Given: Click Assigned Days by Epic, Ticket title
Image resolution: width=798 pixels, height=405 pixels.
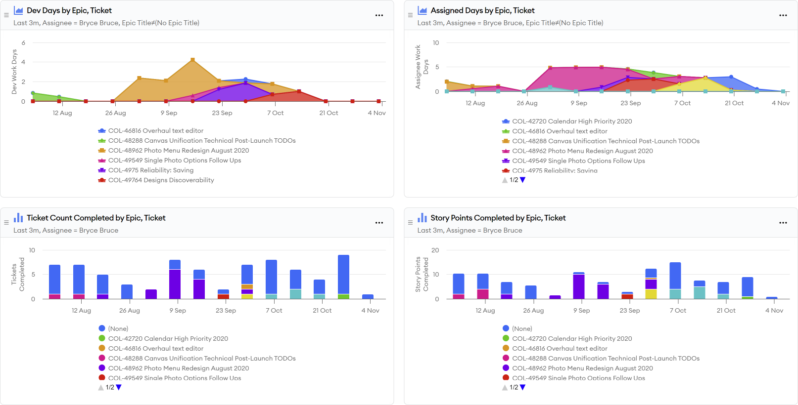Looking at the screenshot, I should pos(482,10).
